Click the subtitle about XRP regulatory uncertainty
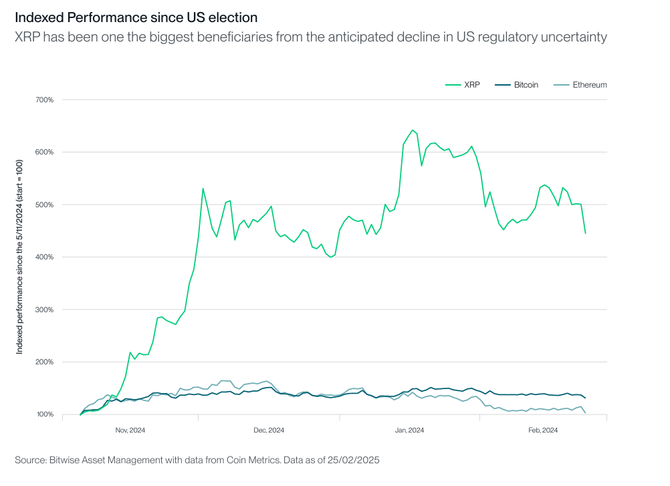The image size is (670, 486). [310, 37]
